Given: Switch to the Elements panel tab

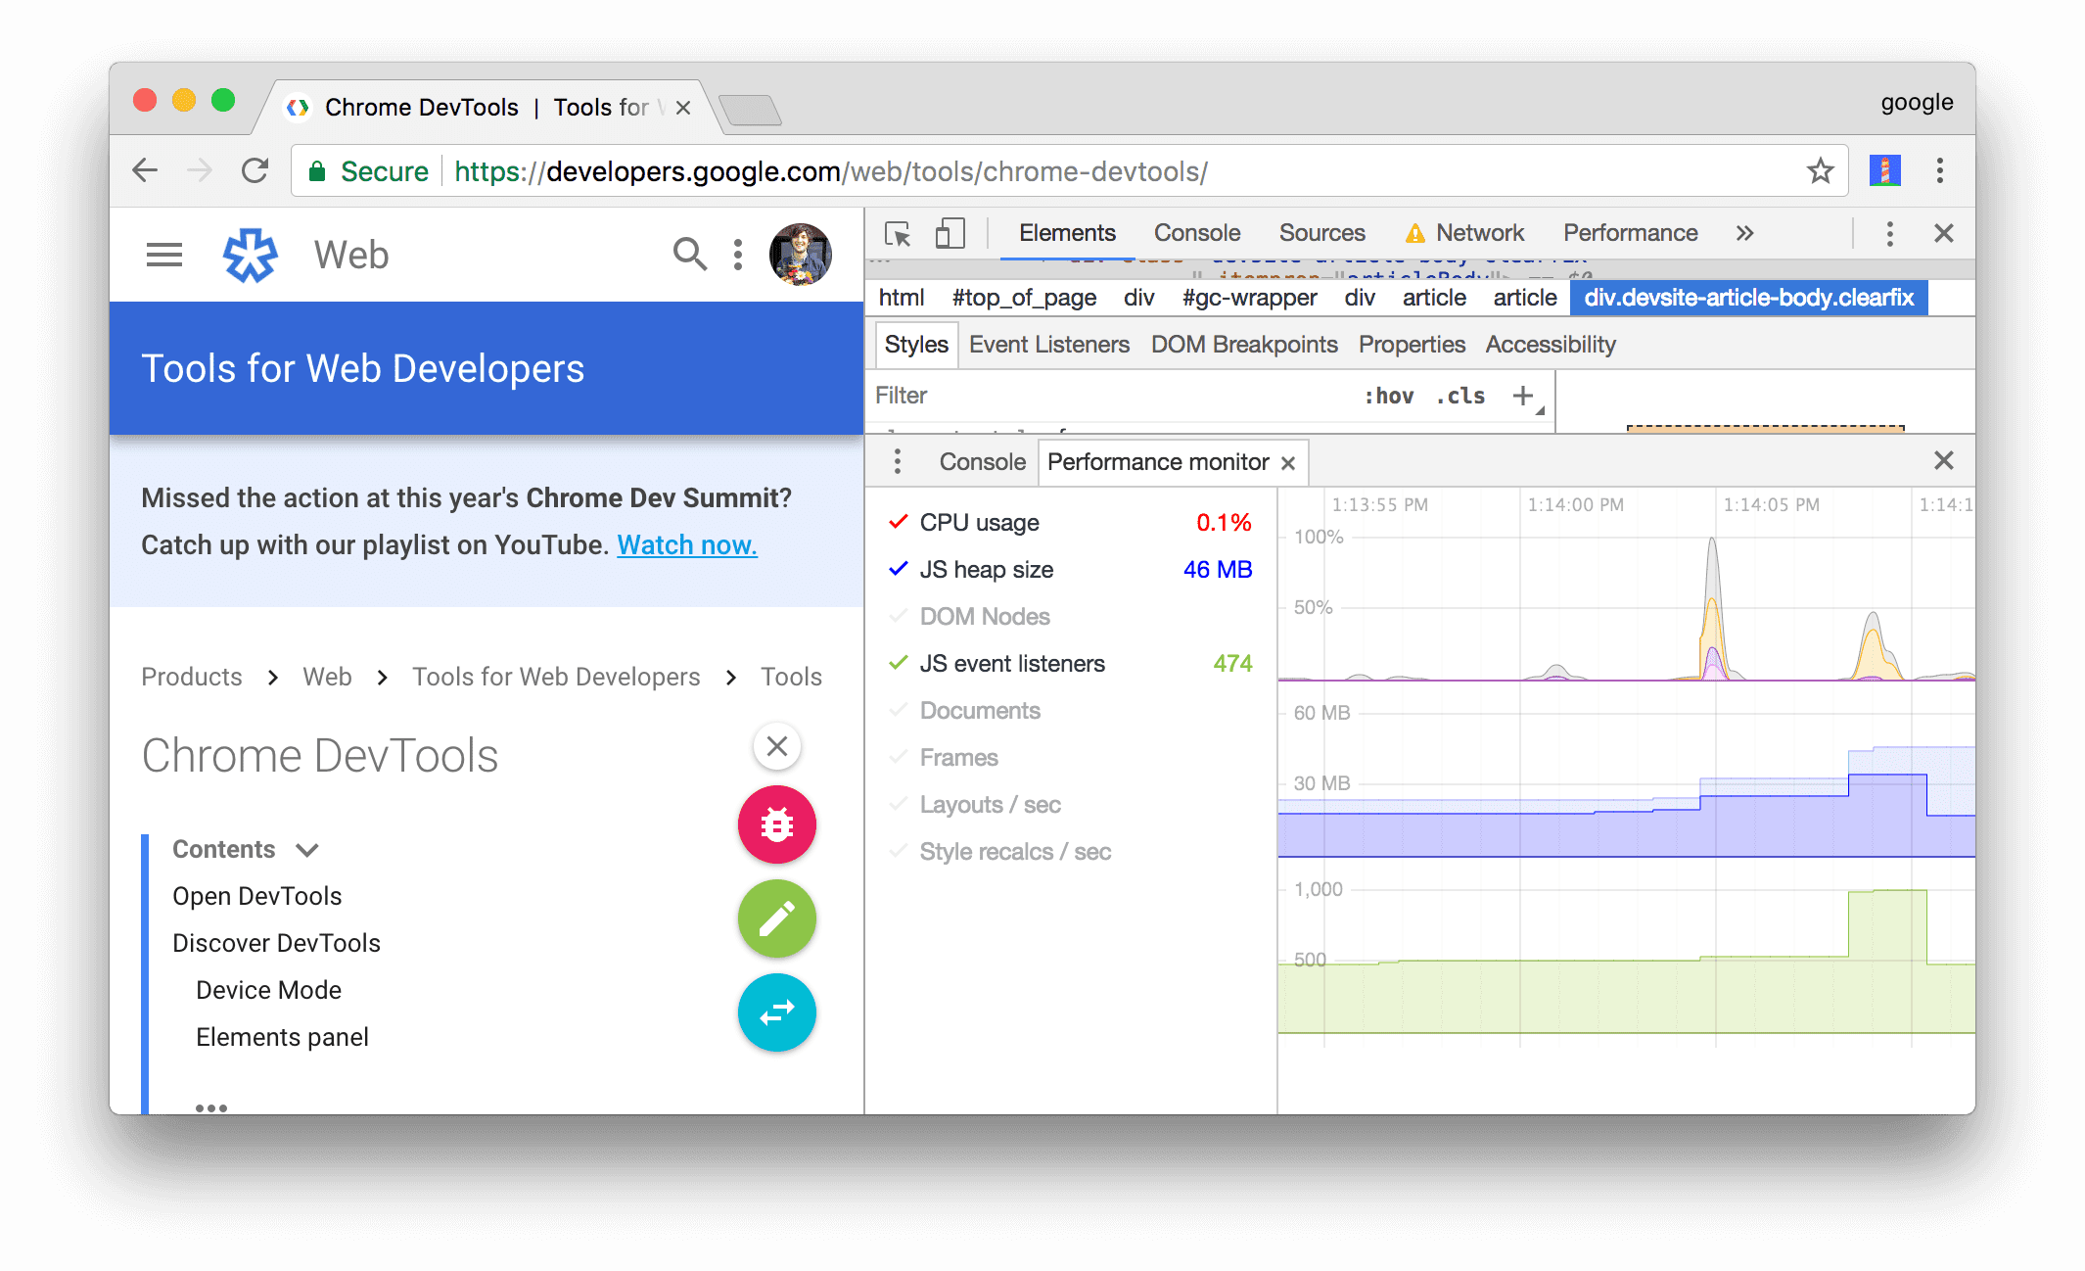Looking at the screenshot, I should click(x=1068, y=234).
